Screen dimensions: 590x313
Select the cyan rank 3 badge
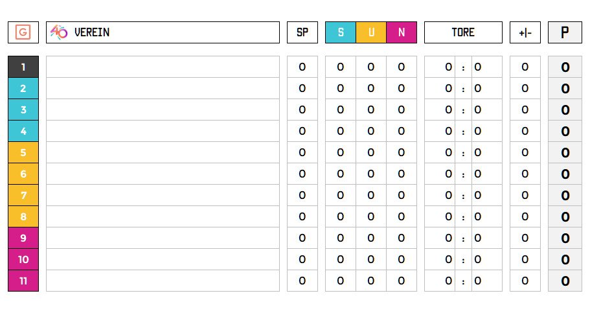pos(23,110)
